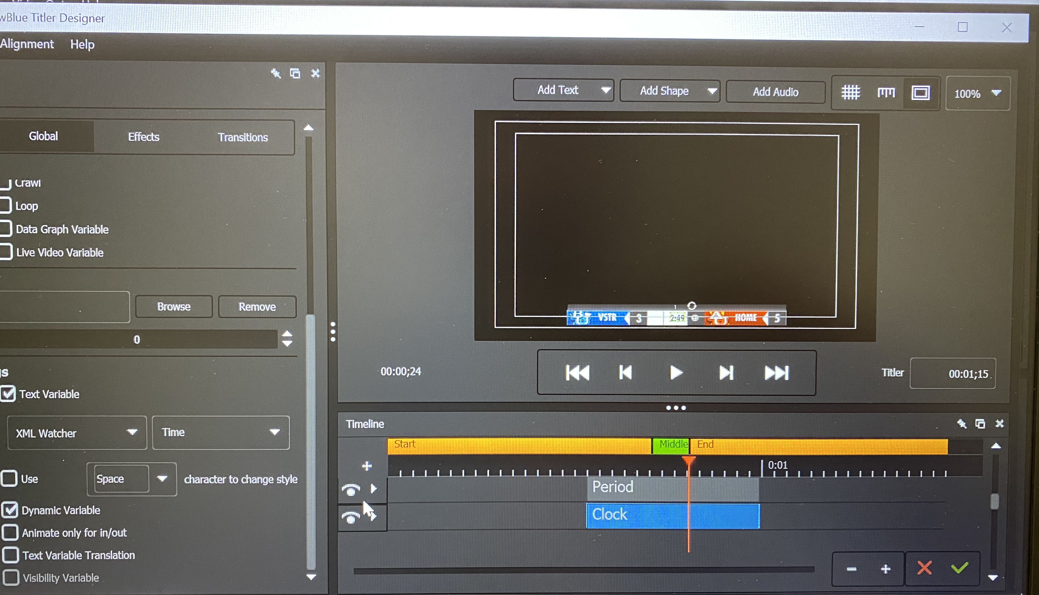The width and height of the screenshot is (1039, 595).
Task: Hide the Period layer with eye icon
Action: [351, 489]
